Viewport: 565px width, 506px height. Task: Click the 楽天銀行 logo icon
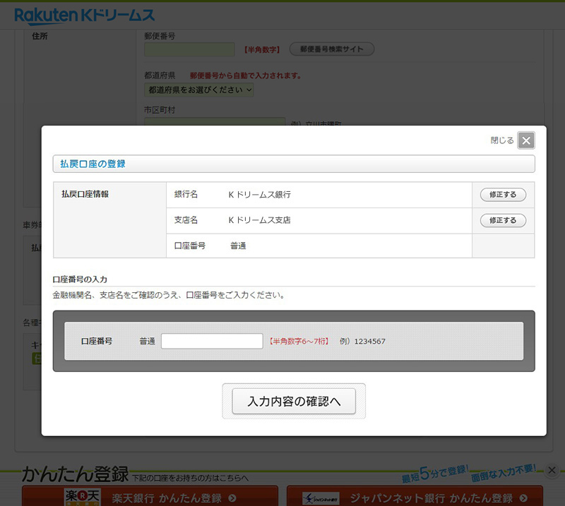tap(82, 497)
